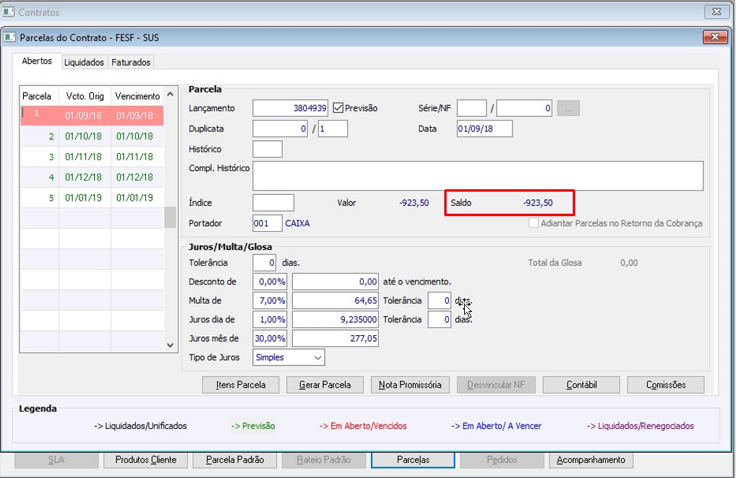The width and height of the screenshot is (736, 478).
Task: Click the Contratos window icon in title bar
Action: (9, 12)
